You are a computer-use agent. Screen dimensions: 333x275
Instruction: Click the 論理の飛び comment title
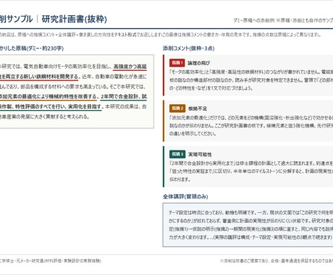point(198,63)
